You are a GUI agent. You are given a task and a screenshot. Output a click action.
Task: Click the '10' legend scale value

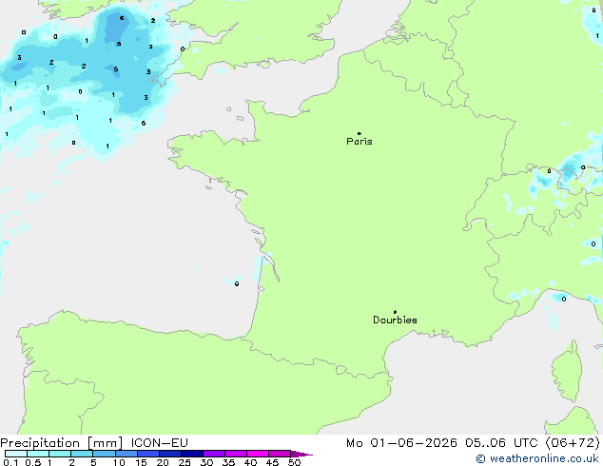pyautogui.click(x=119, y=462)
